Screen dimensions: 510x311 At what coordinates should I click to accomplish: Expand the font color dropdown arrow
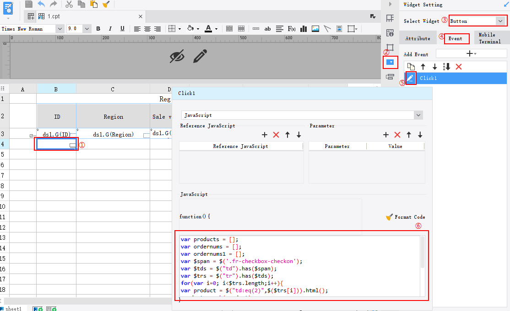pos(217,28)
